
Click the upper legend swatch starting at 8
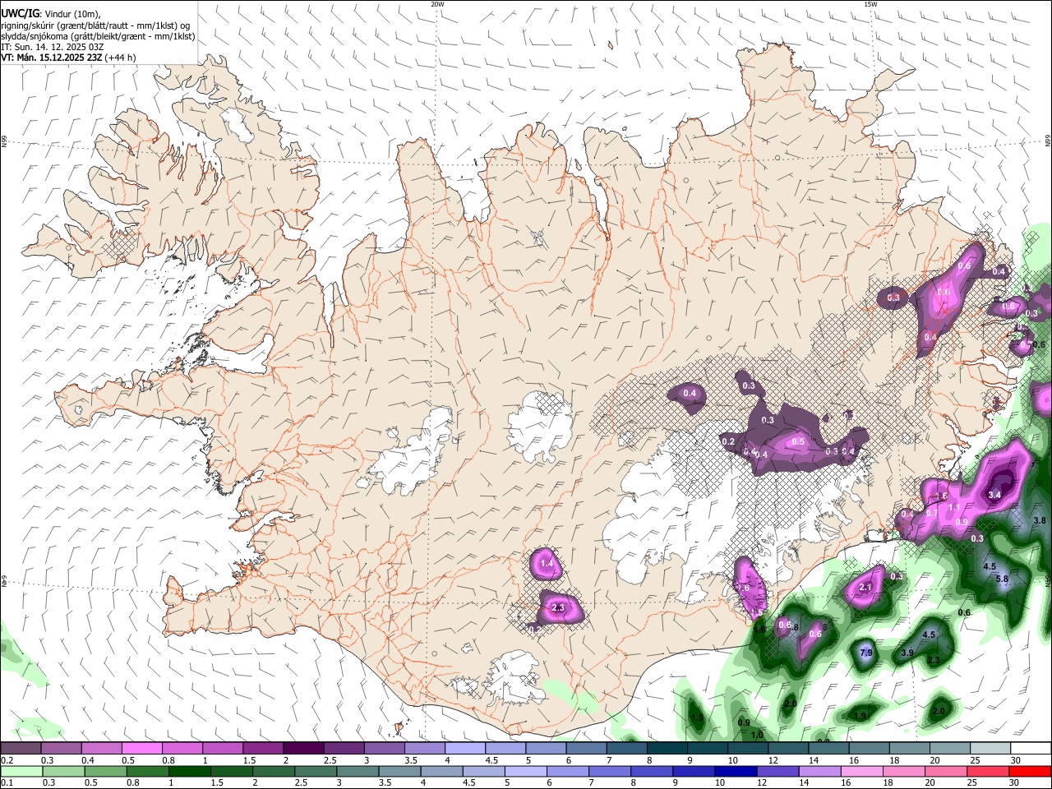667,749
